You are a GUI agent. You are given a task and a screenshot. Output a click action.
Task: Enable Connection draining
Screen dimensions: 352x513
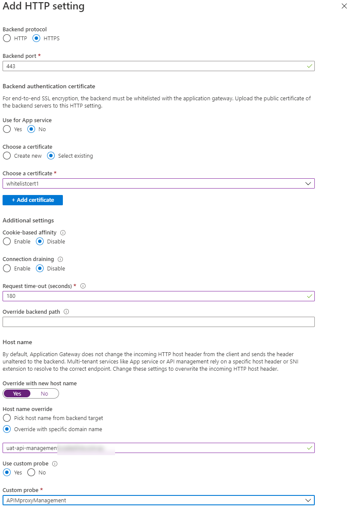pos(7,269)
